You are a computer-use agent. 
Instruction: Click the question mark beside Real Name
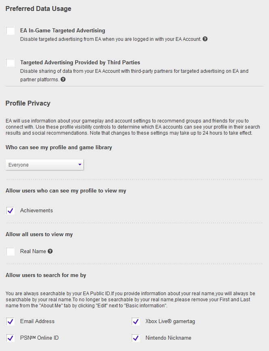click(x=50, y=252)
